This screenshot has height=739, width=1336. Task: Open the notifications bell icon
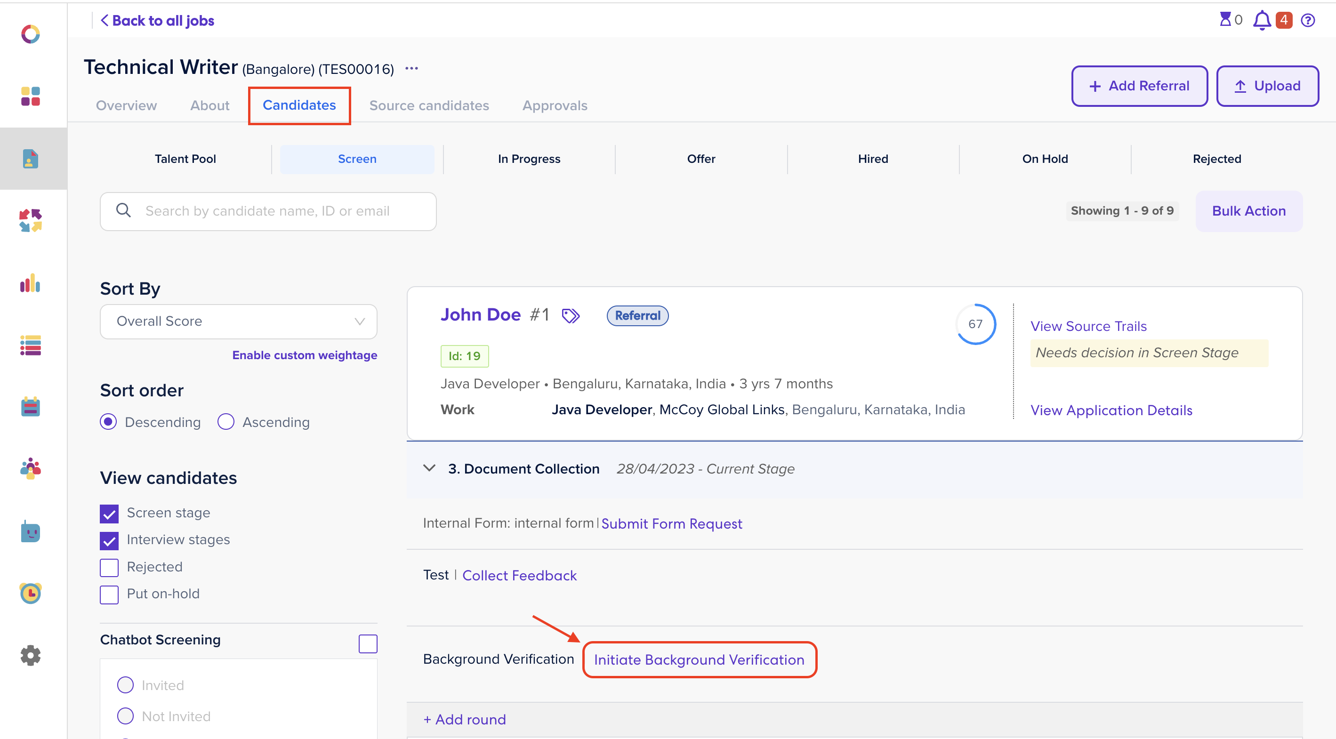click(1262, 21)
